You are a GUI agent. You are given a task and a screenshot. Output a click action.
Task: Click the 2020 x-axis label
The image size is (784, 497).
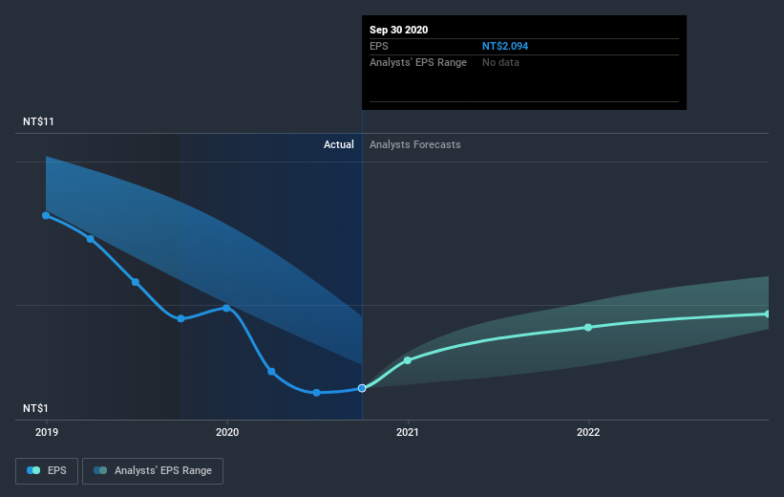pos(227,432)
